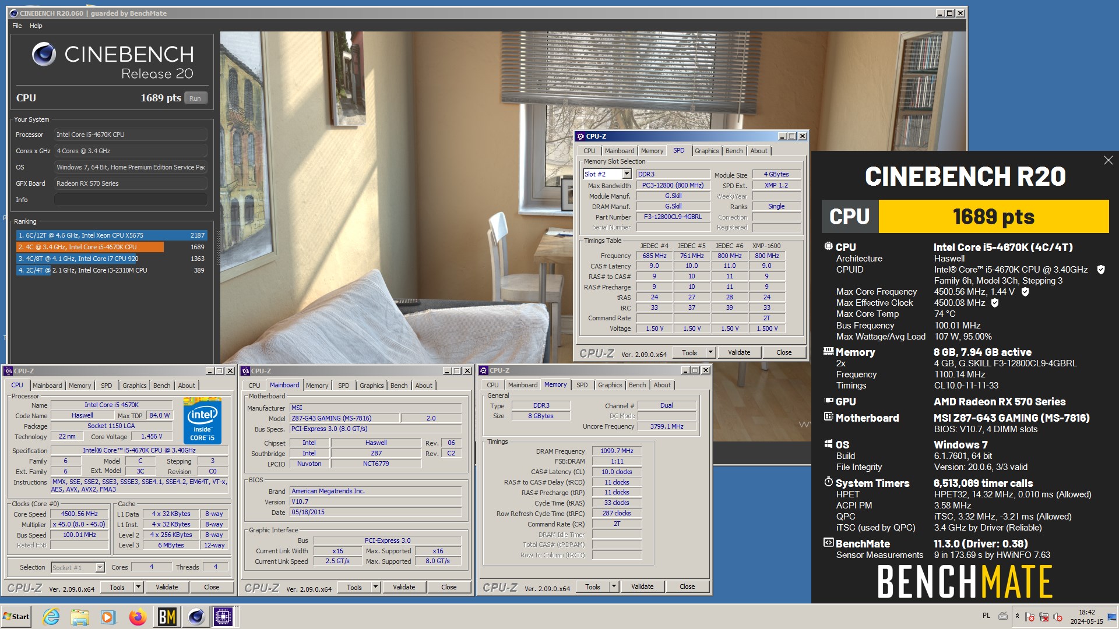The height and width of the screenshot is (629, 1119).
Task: Open Tools dropdown arrow in Memory window
Action: tap(614, 586)
